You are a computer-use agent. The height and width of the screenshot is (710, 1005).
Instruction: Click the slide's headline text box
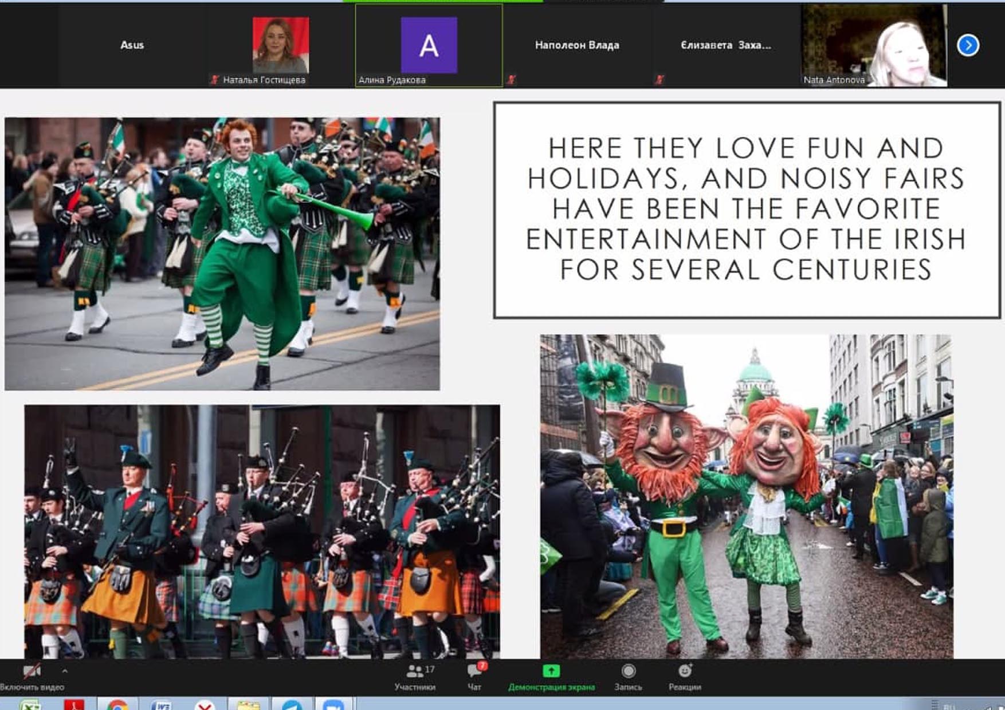click(746, 210)
